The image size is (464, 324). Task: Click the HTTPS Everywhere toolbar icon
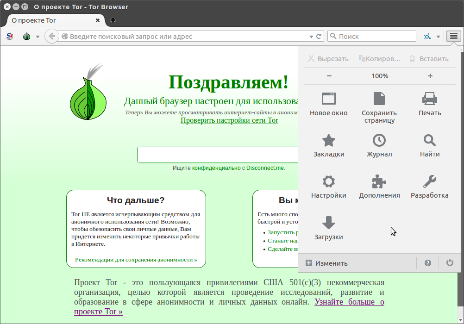(427, 37)
